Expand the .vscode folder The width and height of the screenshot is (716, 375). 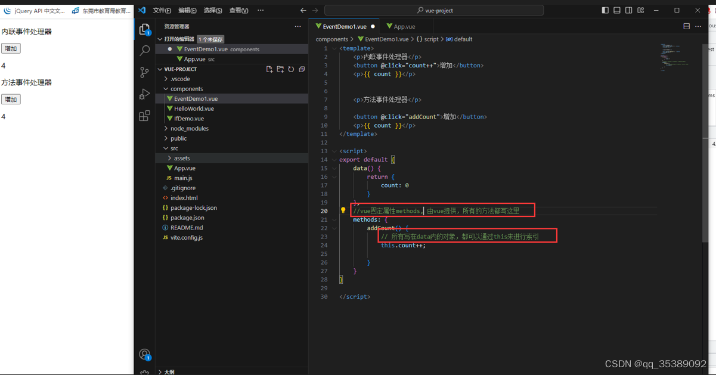pos(166,79)
